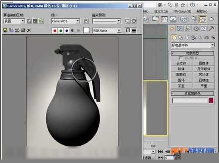This screenshot has height=163, width=219.
Task: Toggle the alpha channel display
Action: click(x=72, y=30)
